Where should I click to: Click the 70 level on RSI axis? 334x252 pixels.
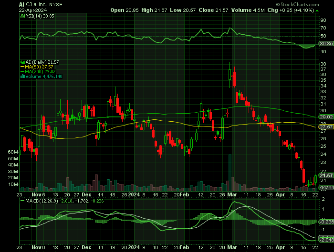point(323,28)
